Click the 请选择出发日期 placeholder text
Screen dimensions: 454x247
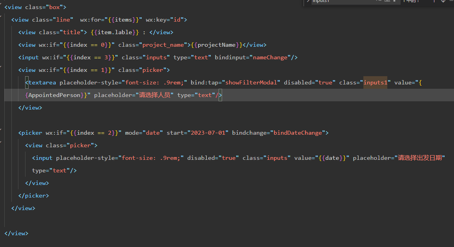pyautogui.click(x=420, y=158)
